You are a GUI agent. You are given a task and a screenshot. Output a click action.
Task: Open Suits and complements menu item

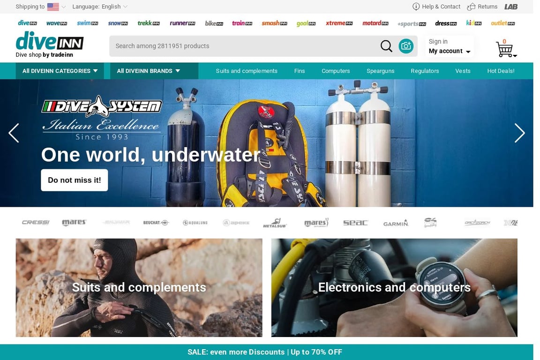click(246, 71)
